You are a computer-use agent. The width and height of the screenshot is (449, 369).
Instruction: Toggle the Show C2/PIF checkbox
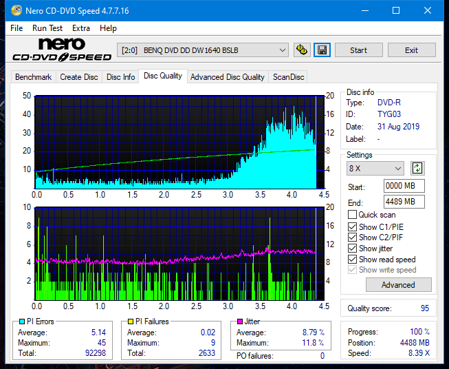[x=352, y=238]
